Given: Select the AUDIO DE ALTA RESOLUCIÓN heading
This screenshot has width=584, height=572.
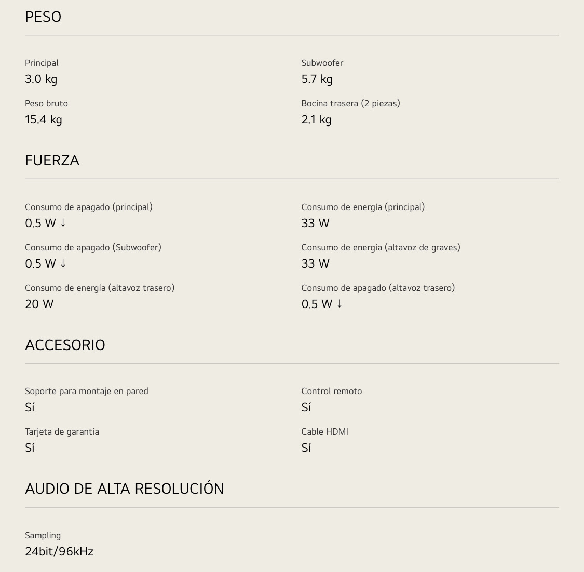Looking at the screenshot, I should (x=124, y=488).
